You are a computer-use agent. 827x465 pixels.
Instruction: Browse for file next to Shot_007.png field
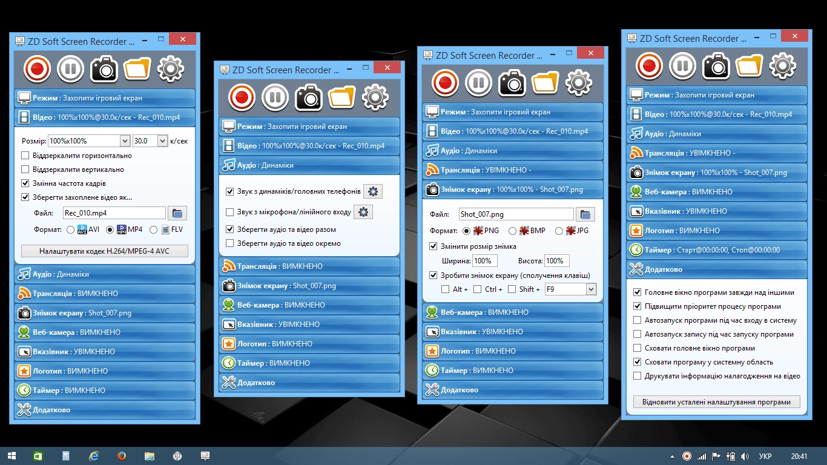coord(585,214)
